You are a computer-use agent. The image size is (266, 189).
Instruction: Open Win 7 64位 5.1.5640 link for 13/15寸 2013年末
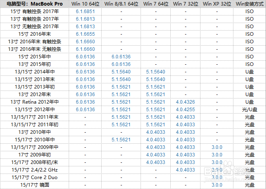click(156, 79)
